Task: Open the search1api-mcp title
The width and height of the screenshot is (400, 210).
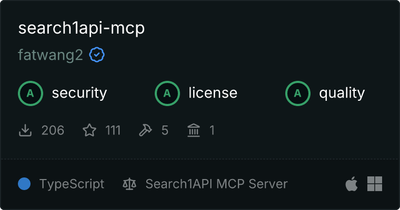Action: click(x=82, y=28)
